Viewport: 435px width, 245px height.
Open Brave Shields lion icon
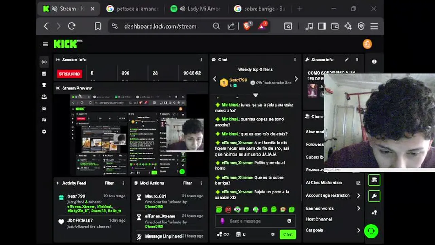coord(247,26)
